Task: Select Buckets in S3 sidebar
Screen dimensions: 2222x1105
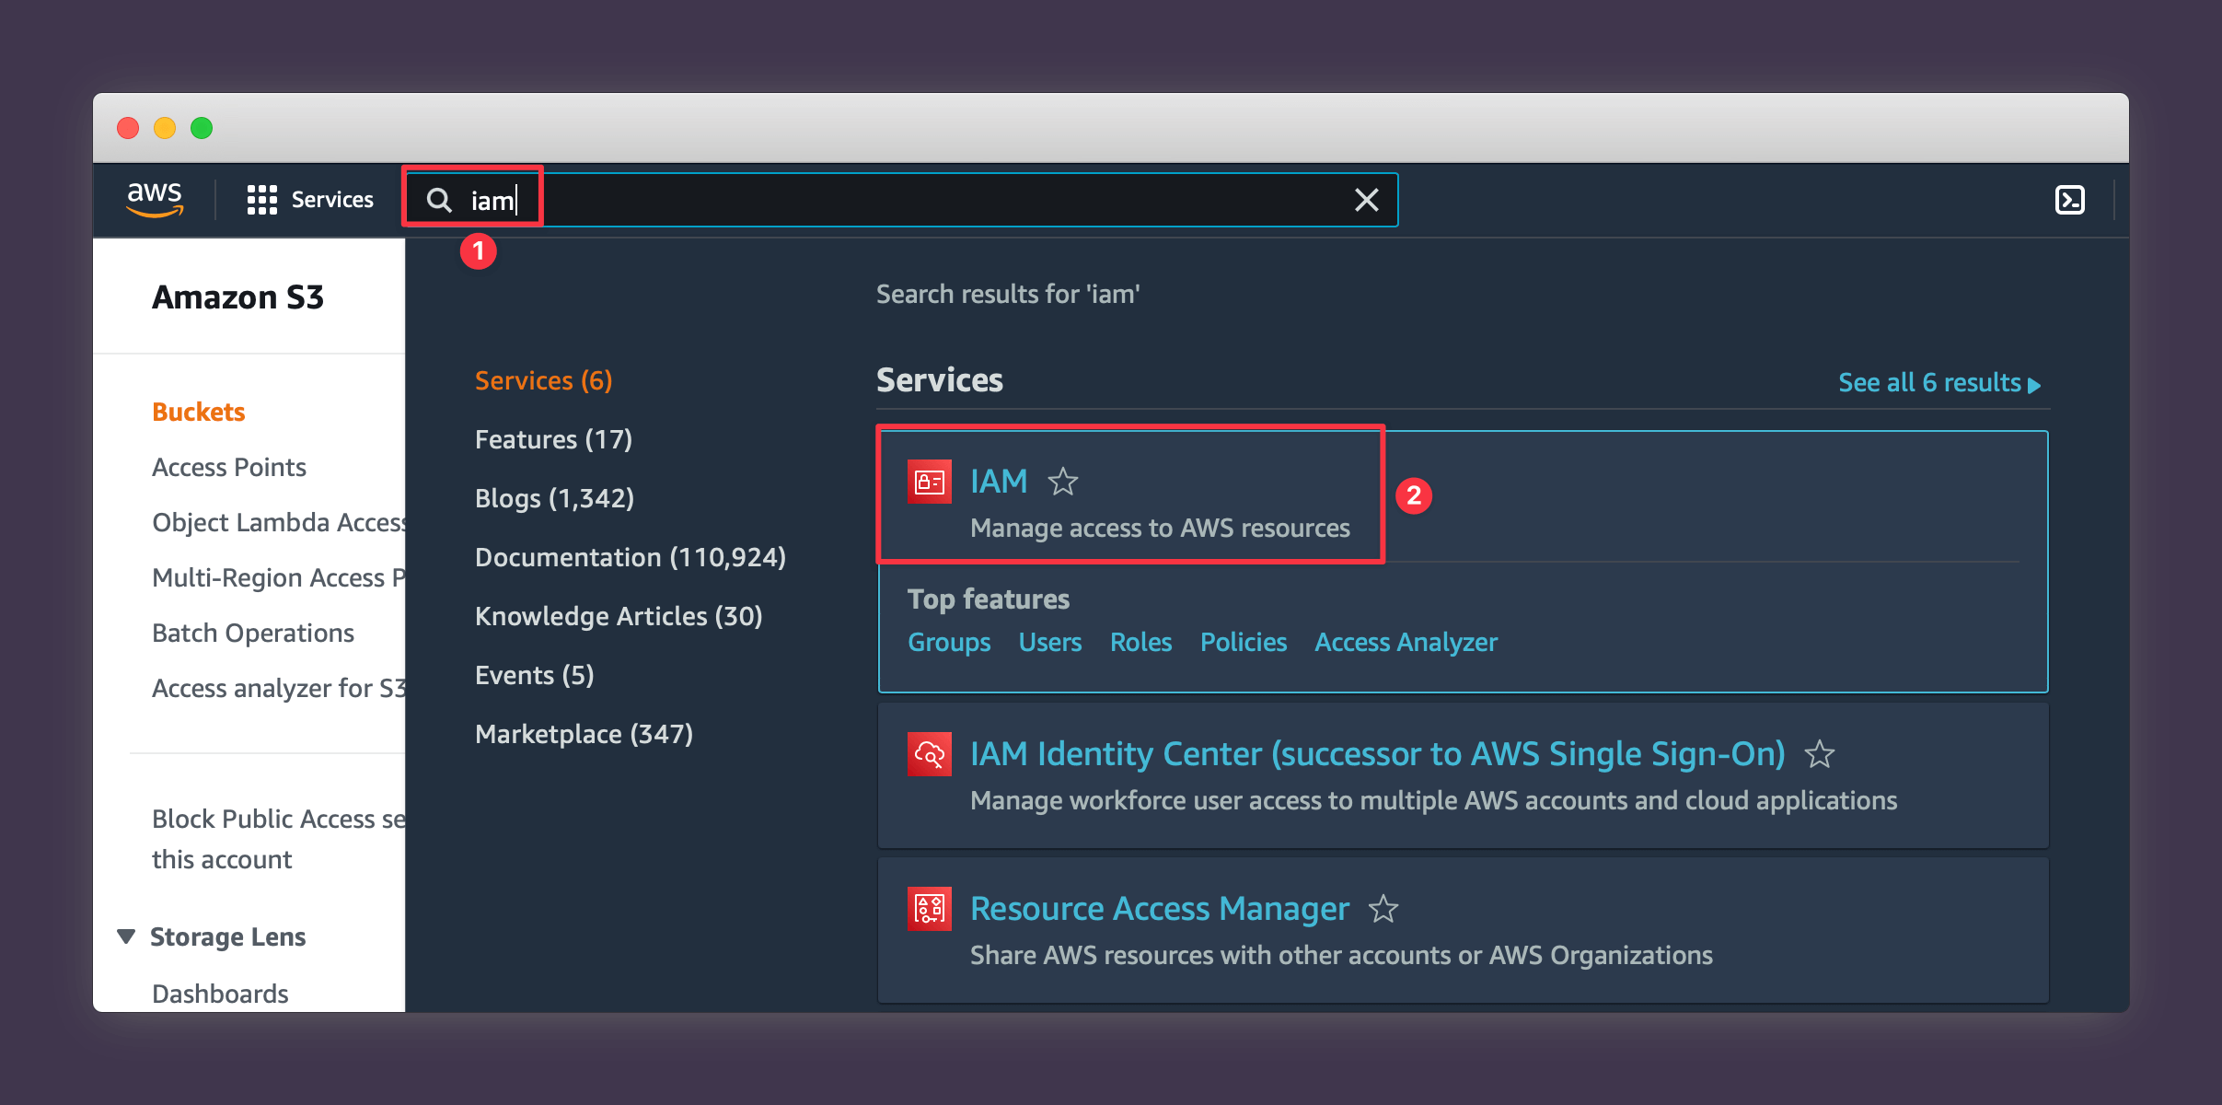Action: [x=198, y=412]
